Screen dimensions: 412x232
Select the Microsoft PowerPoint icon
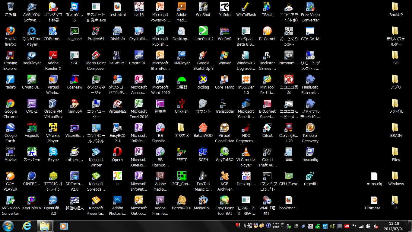tap(160, 12)
